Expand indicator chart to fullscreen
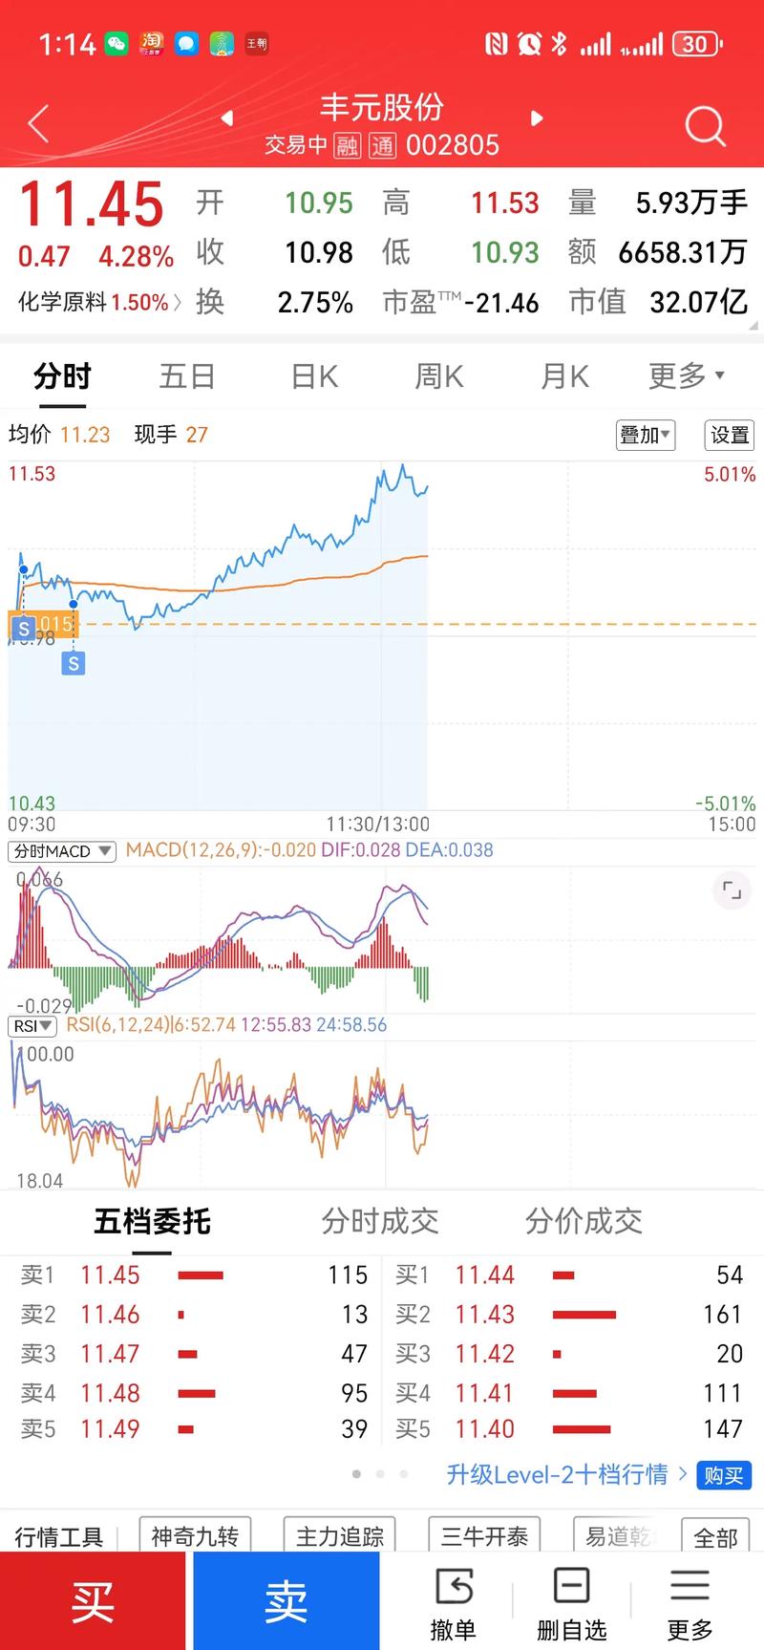The image size is (764, 1650). click(732, 890)
